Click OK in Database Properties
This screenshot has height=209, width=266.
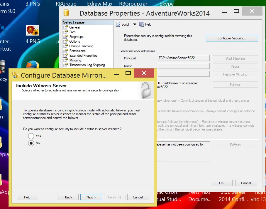click(x=221, y=183)
